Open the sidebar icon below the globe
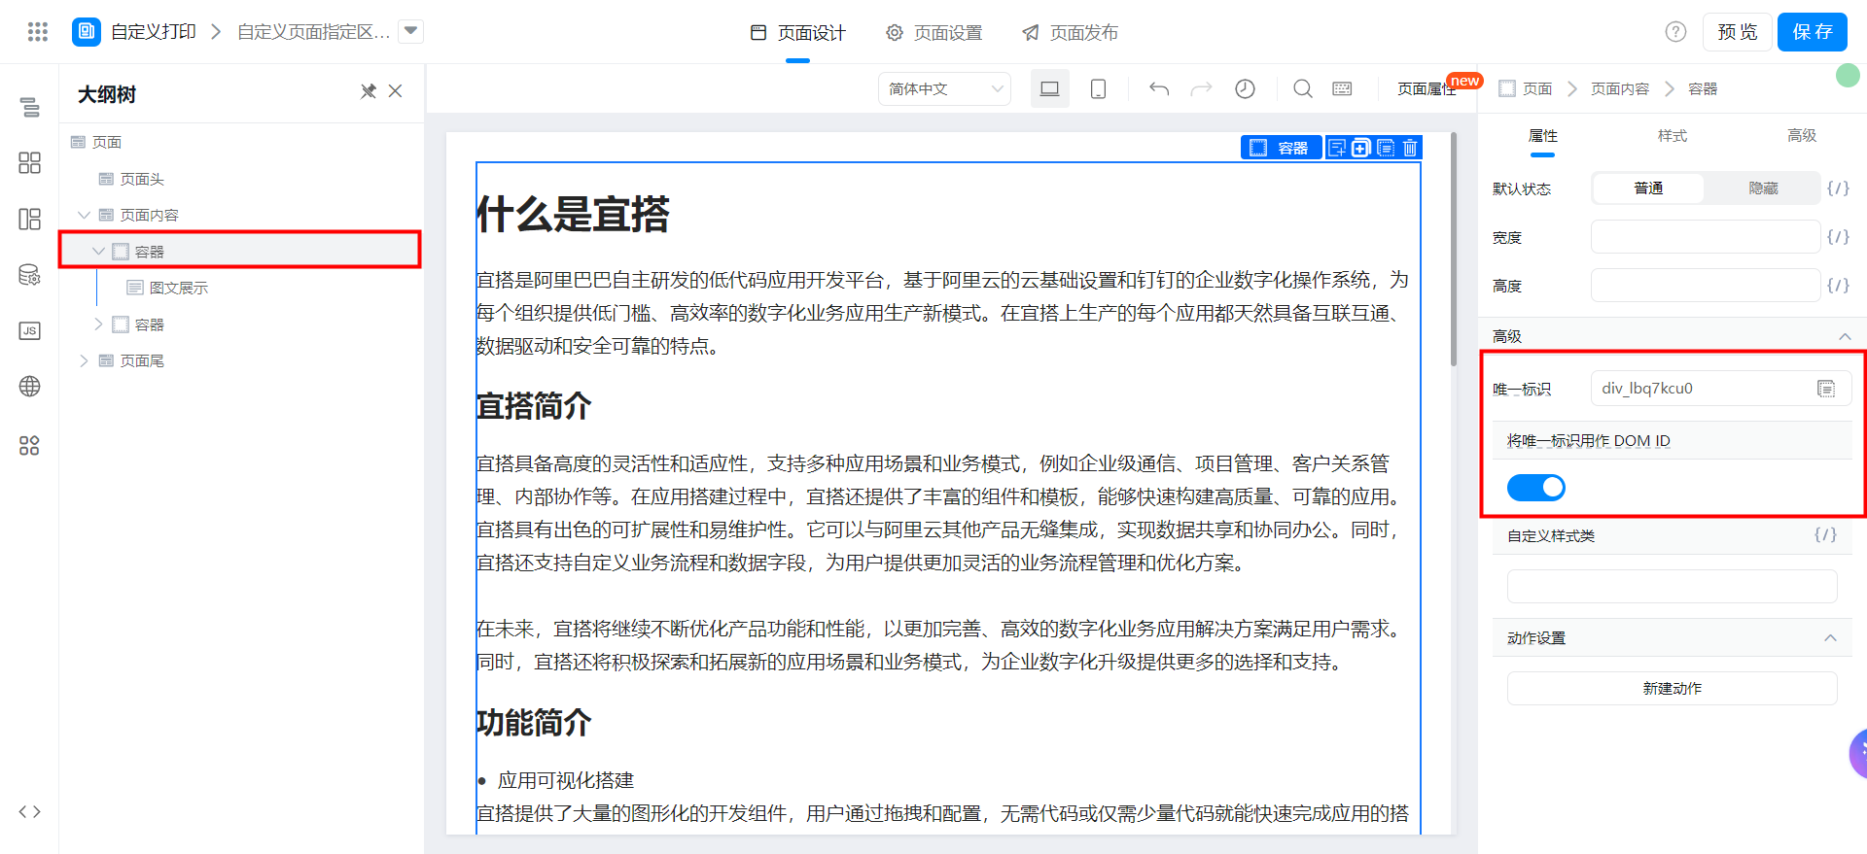 click(x=30, y=445)
